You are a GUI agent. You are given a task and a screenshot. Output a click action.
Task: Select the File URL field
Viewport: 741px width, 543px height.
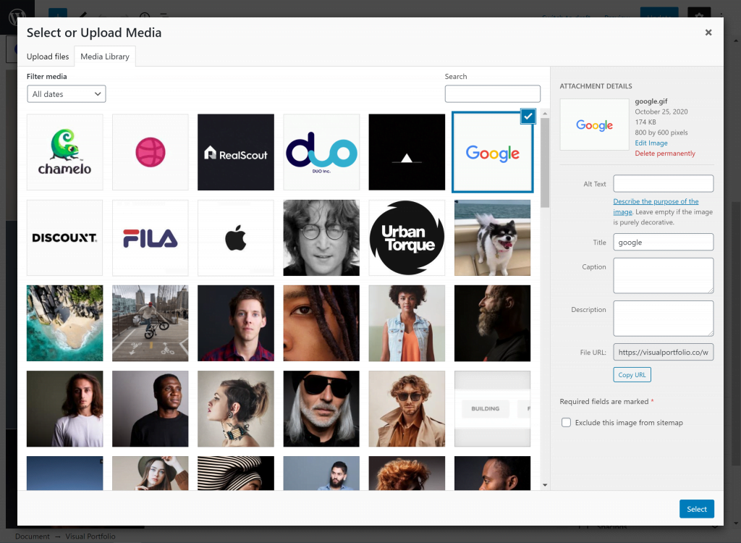tap(664, 352)
